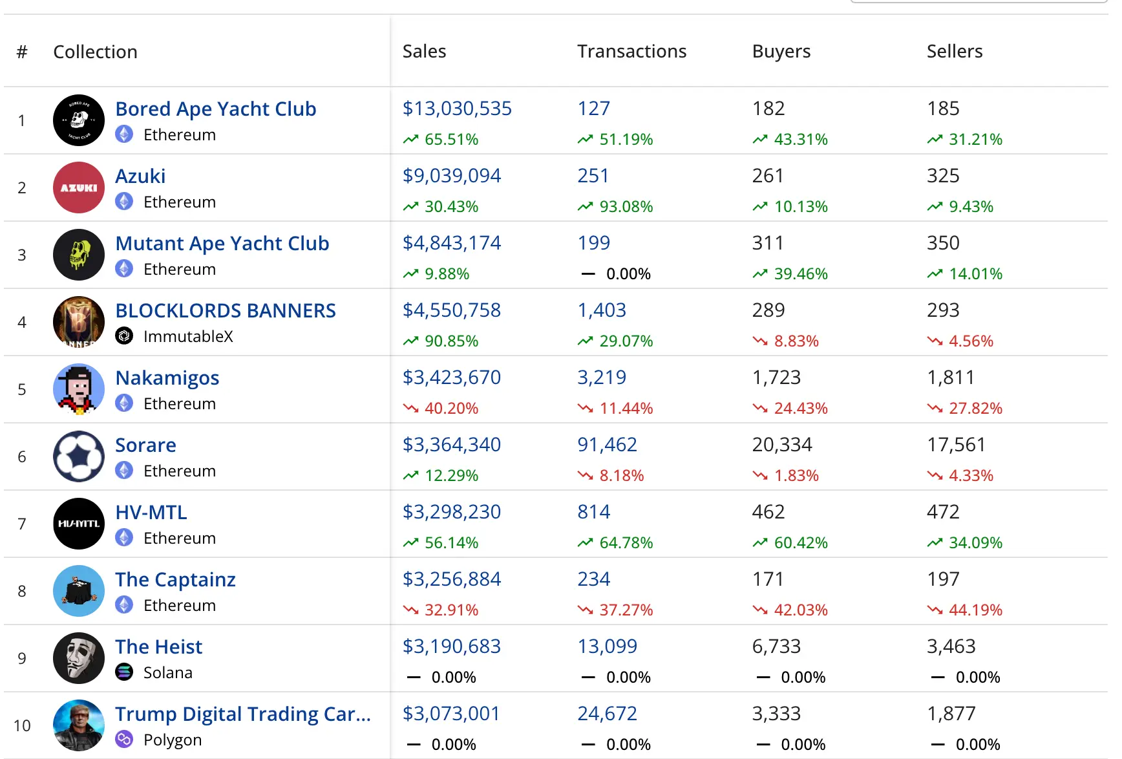Open the Bored Ape Yacht Club logo thumbnail
Screen dimensions: 1122x759
tap(79, 120)
